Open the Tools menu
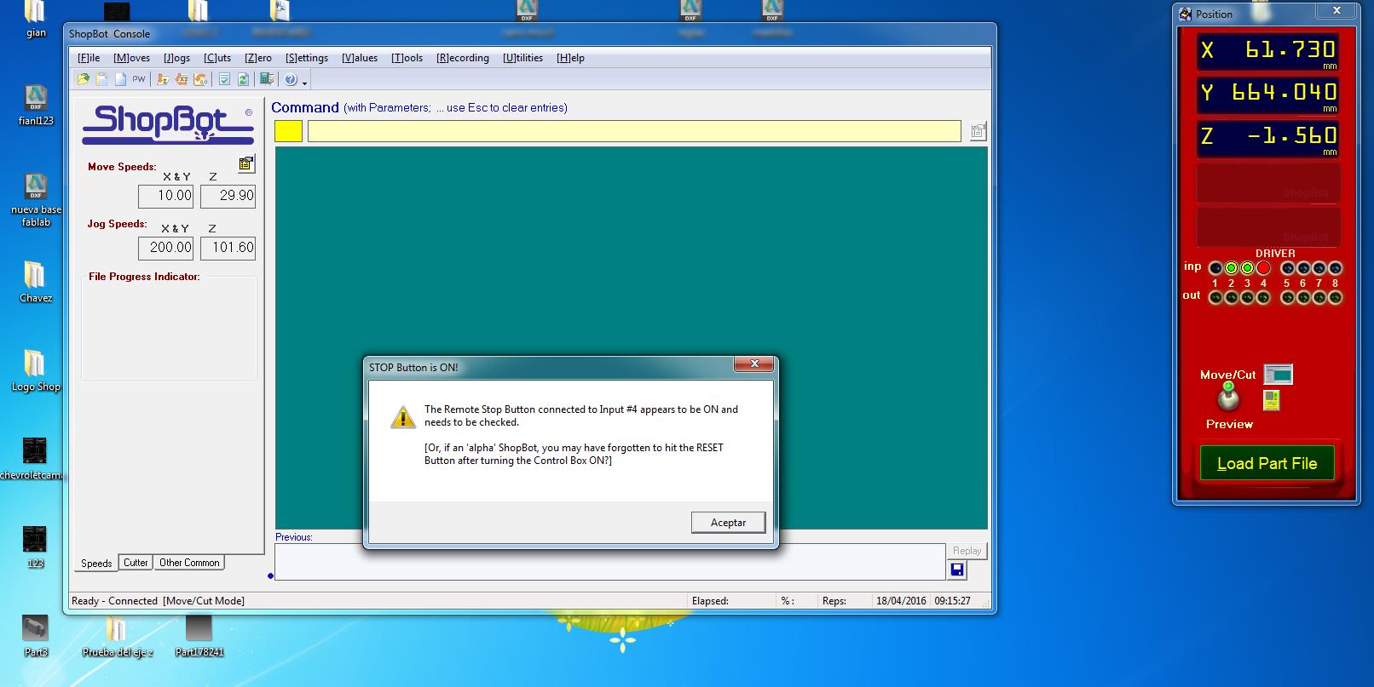This screenshot has height=687, width=1374. click(x=407, y=58)
